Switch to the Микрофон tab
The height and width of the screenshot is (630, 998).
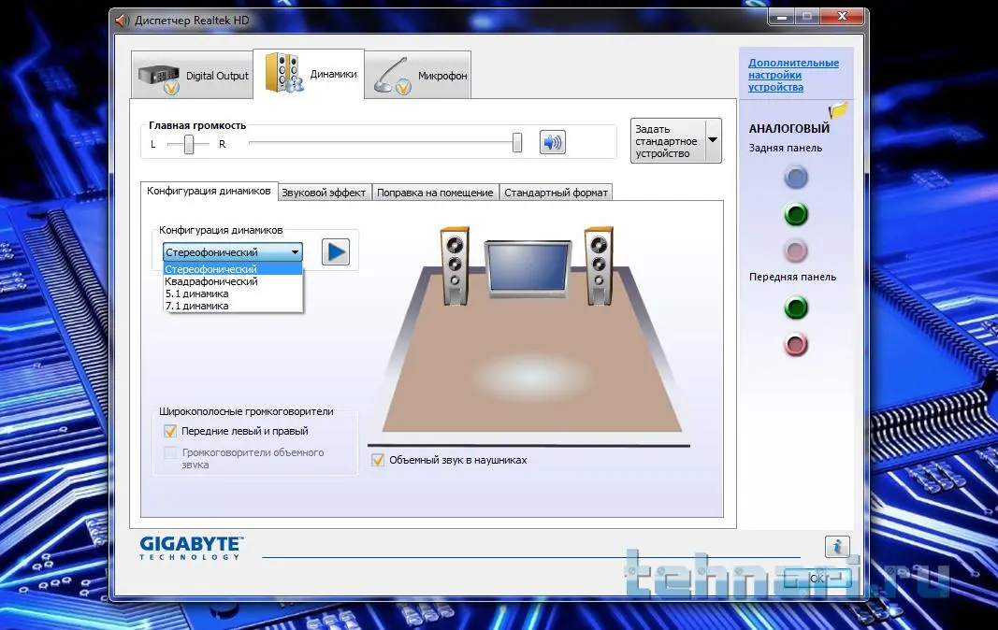pos(418,76)
